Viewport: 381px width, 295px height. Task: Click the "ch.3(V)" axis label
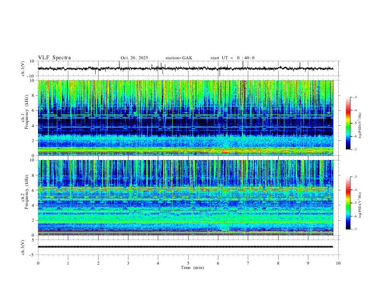23,247
